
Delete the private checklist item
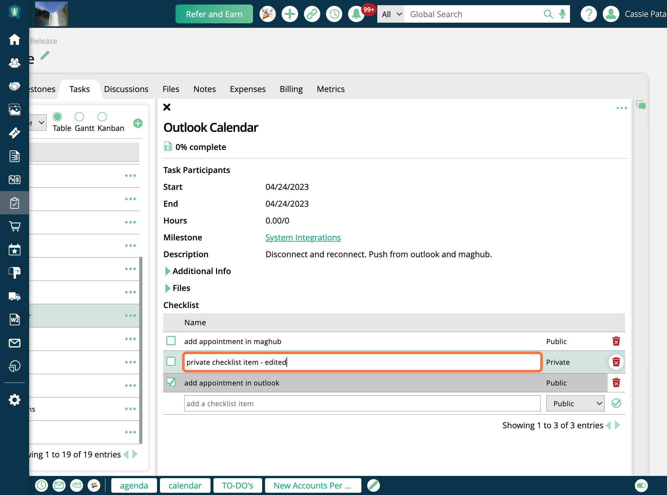pos(616,362)
